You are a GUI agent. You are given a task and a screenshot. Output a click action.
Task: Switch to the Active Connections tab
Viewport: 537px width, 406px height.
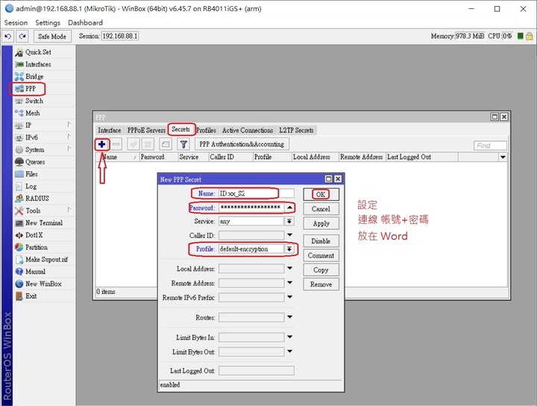[x=248, y=130]
